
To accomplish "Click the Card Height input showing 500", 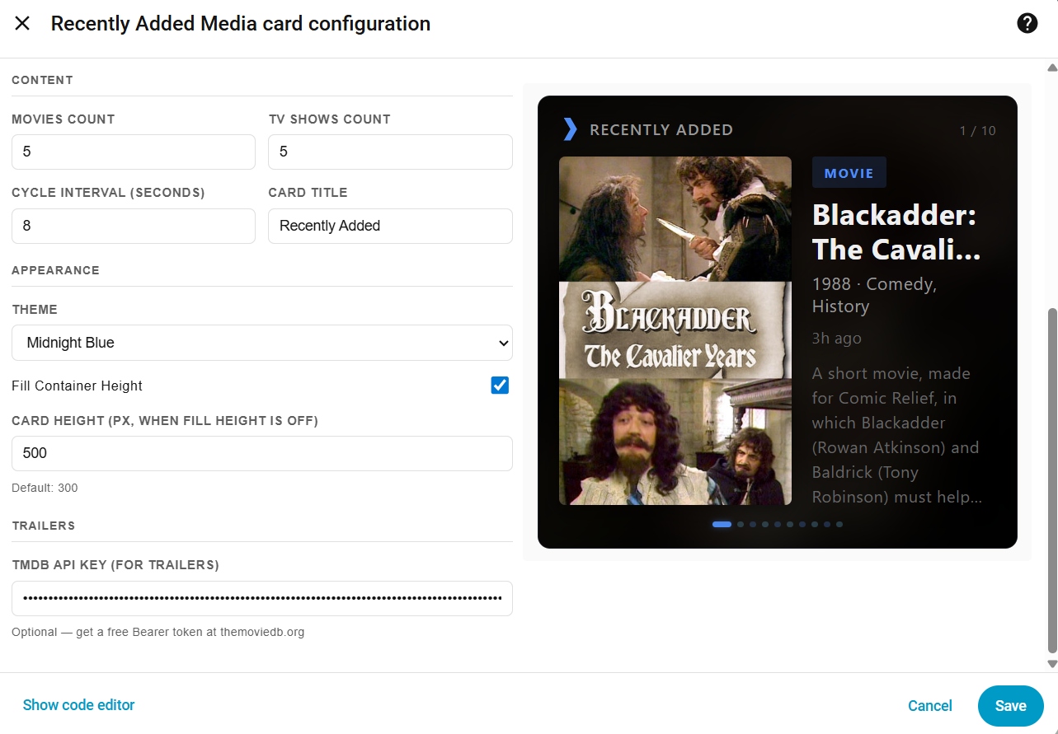I will (262, 453).
